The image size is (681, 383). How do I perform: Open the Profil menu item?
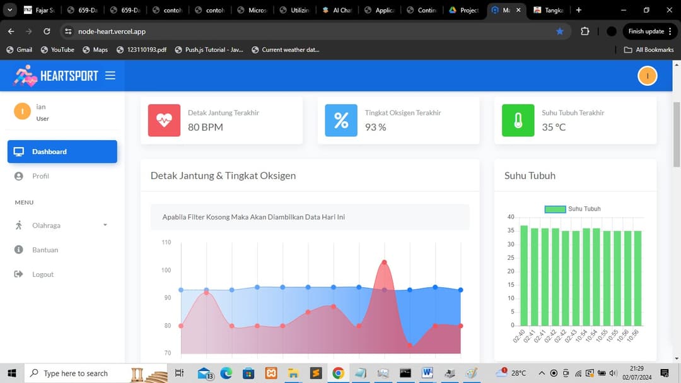click(x=40, y=176)
